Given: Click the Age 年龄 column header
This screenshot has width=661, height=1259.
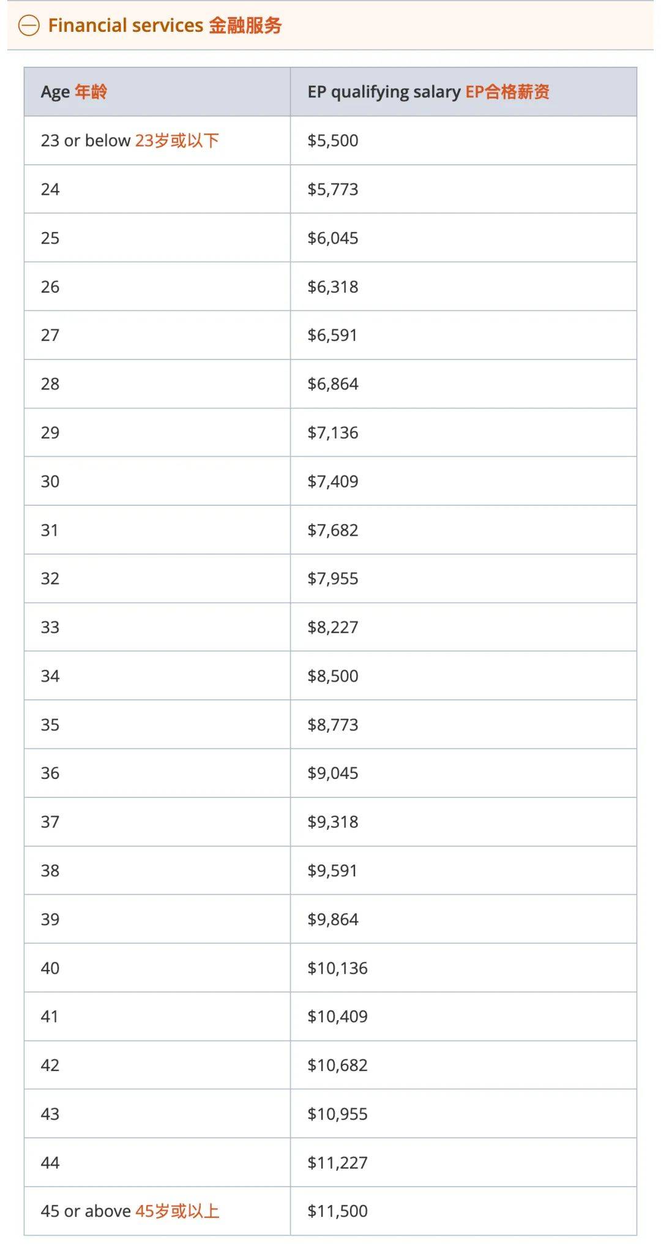Looking at the screenshot, I should (x=73, y=92).
